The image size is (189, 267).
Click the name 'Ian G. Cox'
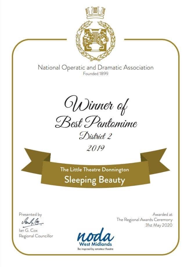(x=28, y=231)
